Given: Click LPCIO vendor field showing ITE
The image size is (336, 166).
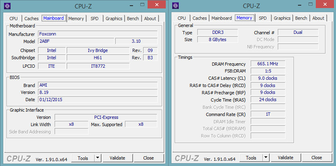Looking at the screenshot, I should pyautogui.click(x=52, y=66).
